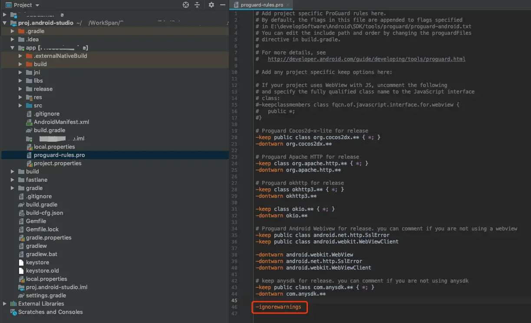Click the Gemfile.lock file icon
This screenshot has height=323, width=531.
[x=22, y=230]
